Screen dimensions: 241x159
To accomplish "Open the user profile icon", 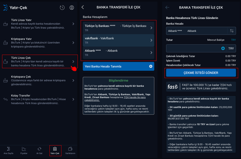I will pyautogui.click(x=72, y=8).
